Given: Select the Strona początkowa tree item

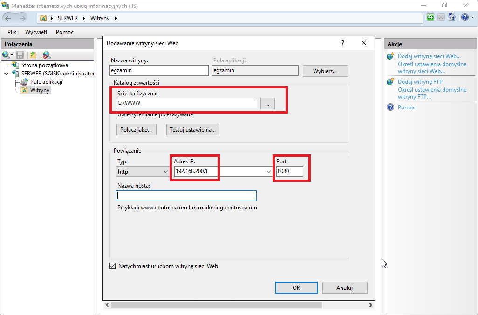Looking at the screenshot, I should coord(45,65).
